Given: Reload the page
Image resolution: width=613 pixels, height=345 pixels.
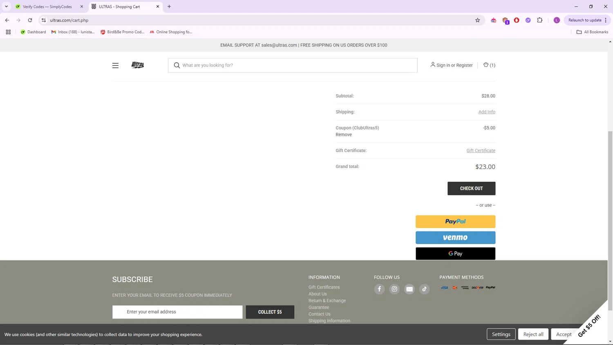Looking at the screenshot, I should [30, 20].
